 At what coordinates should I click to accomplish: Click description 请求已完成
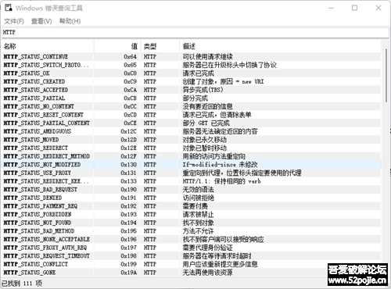(x=198, y=73)
